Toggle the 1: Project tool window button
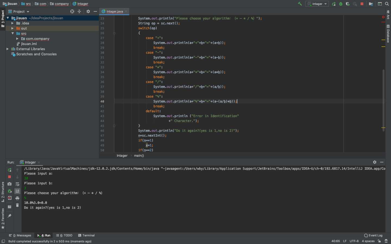This screenshot has width=391, height=244. (x=3, y=18)
